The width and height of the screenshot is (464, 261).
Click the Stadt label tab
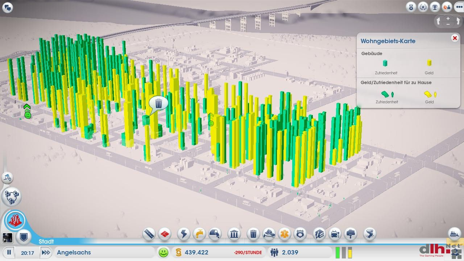[46, 241]
